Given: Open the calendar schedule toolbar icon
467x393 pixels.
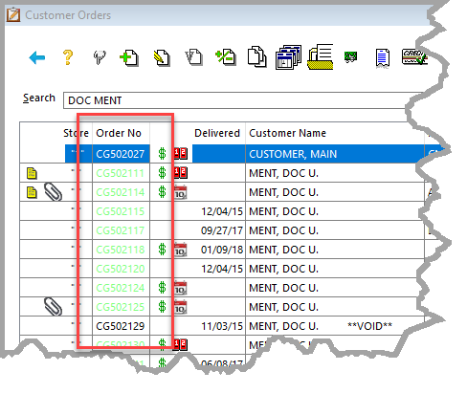Looking at the screenshot, I should (x=288, y=57).
